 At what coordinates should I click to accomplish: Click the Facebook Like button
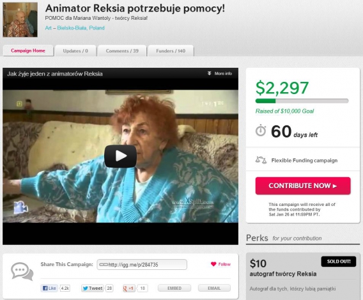[x=49, y=288]
